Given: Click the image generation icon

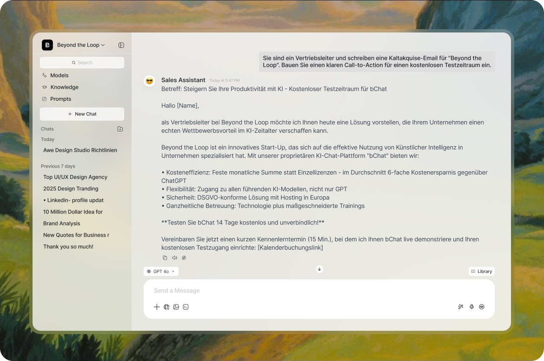Looking at the screenshot, I should pos(176,307).
